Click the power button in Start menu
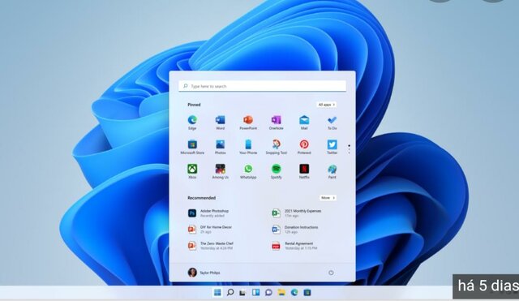 (x=331, y=273)
